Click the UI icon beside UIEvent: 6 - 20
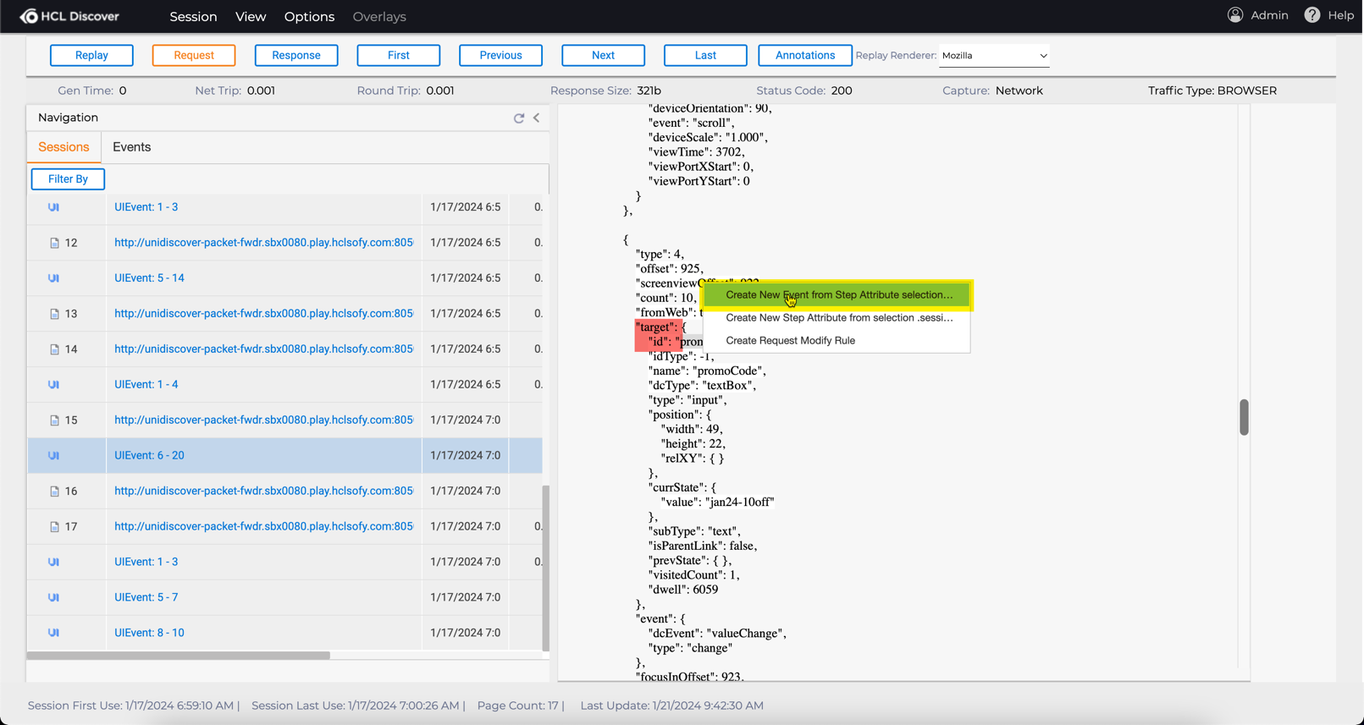The image size is (1364, 725). pyautogui.click(x=53, y=456)
